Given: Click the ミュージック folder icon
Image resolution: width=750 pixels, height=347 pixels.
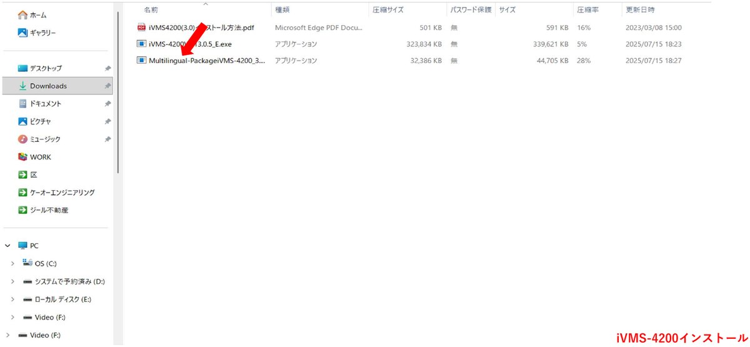Looking at the screenshot, I should (x=22, y=139).
